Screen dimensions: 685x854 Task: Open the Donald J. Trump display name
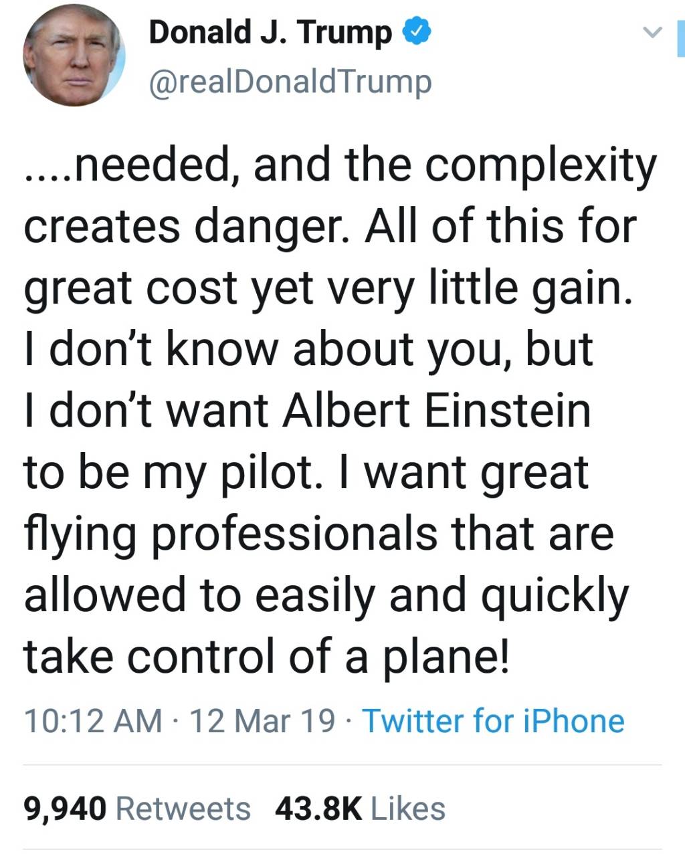[270, 32]
